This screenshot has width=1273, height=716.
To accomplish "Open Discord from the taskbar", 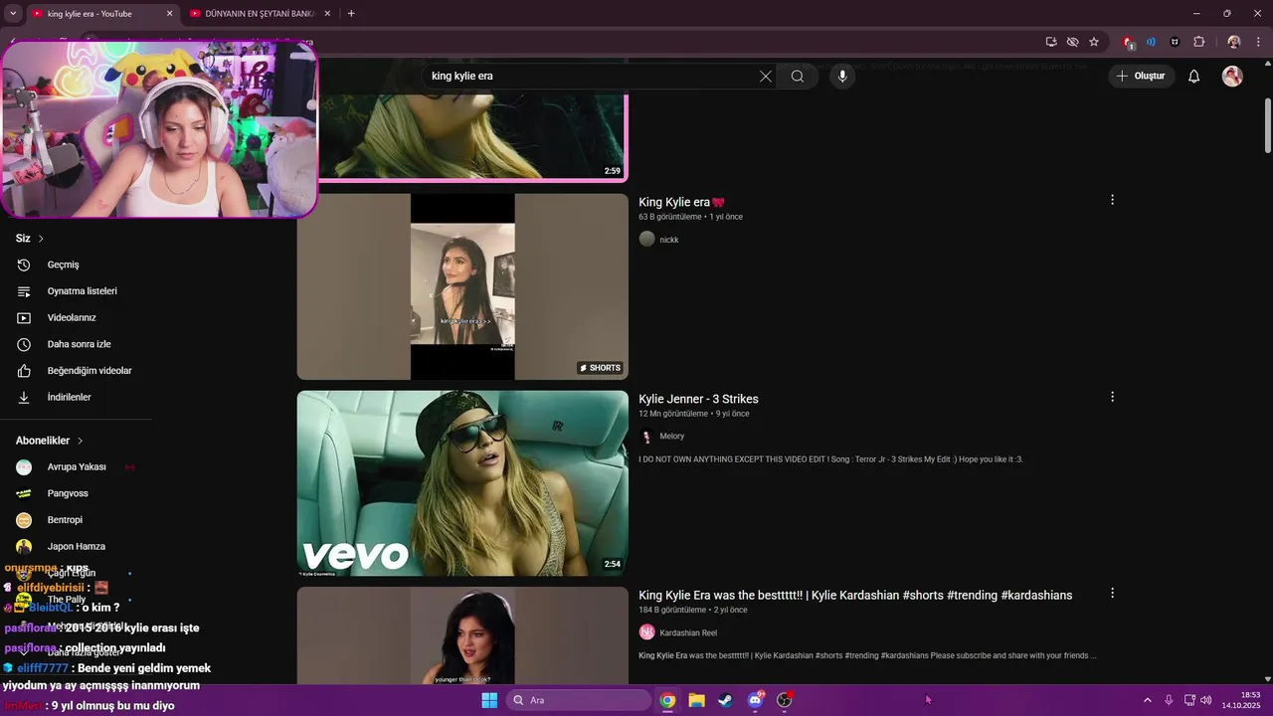I will pos(755,700).
